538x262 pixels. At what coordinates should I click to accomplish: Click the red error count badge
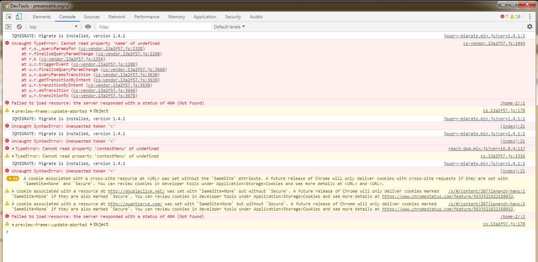click(504, 17)
